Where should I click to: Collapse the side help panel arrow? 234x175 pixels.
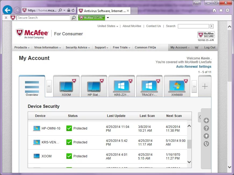coord(200,117)
